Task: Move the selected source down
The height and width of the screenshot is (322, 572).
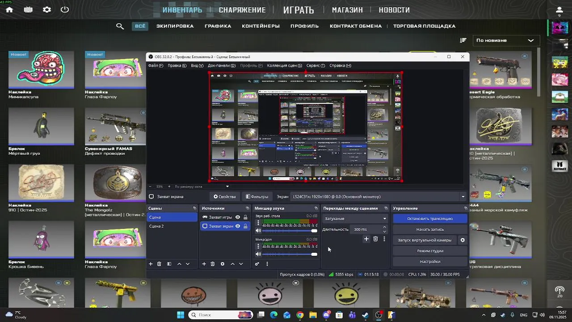Action: 241,264
